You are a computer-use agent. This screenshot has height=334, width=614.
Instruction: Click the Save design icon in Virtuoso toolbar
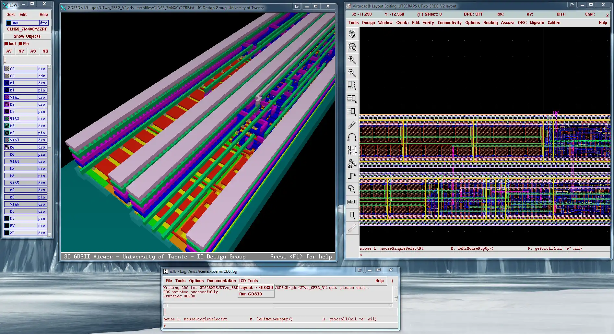tap(352, 34)
